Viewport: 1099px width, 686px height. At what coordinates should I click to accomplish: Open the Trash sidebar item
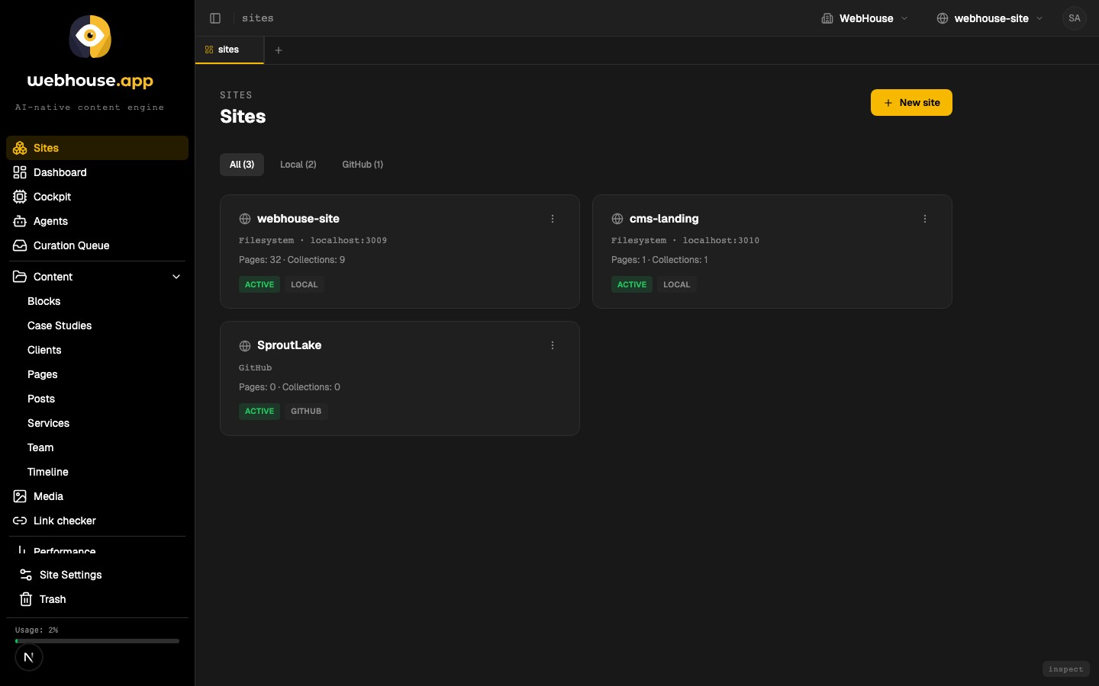coord(97,599)
